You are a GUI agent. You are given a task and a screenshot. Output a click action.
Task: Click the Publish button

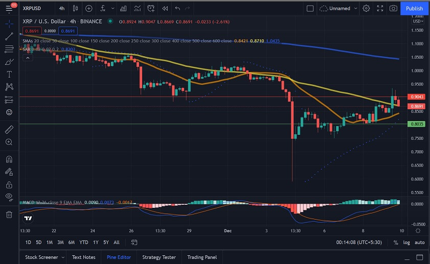pos(414,8)
